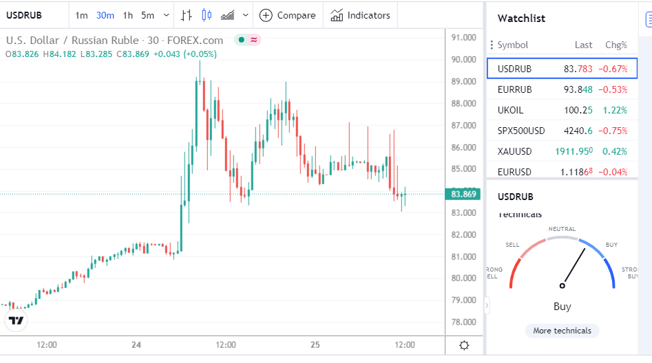Select EURRUB row in the watchlist

562,89
